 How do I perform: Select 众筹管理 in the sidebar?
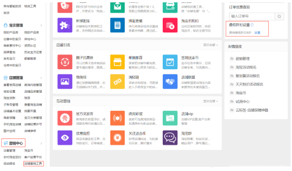(9, 150)
